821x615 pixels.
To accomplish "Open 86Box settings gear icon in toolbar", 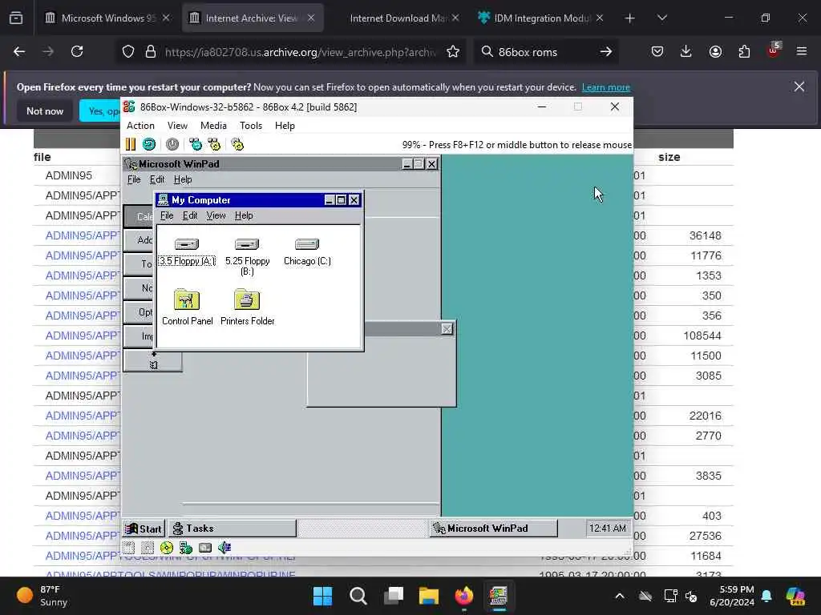I will 237,144.
